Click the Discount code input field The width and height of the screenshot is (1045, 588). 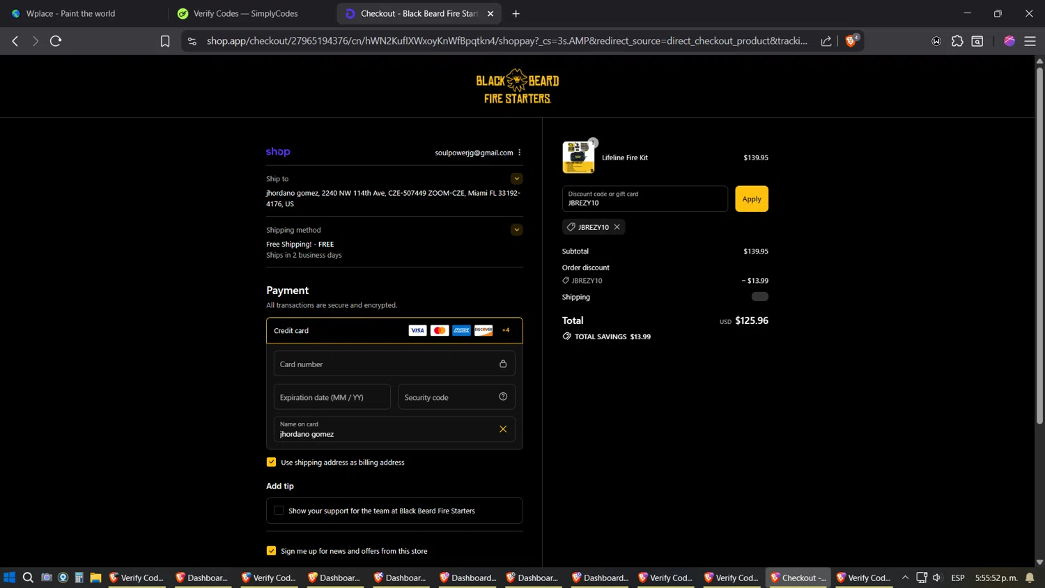click(645, 199)
